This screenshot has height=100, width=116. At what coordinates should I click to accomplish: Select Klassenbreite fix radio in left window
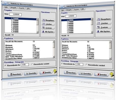[x=5, y=65]
